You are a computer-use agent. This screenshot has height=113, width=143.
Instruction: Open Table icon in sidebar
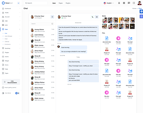tap(3, 69)
